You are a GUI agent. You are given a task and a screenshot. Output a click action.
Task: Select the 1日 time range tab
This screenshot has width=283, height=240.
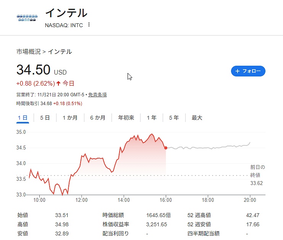coord(23,118)
